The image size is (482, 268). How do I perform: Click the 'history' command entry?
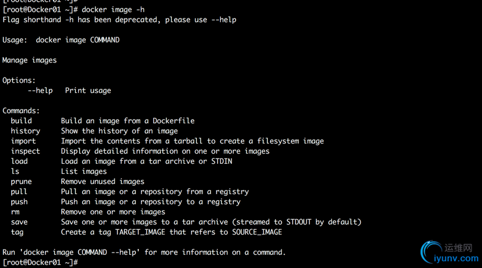point(26,131)
